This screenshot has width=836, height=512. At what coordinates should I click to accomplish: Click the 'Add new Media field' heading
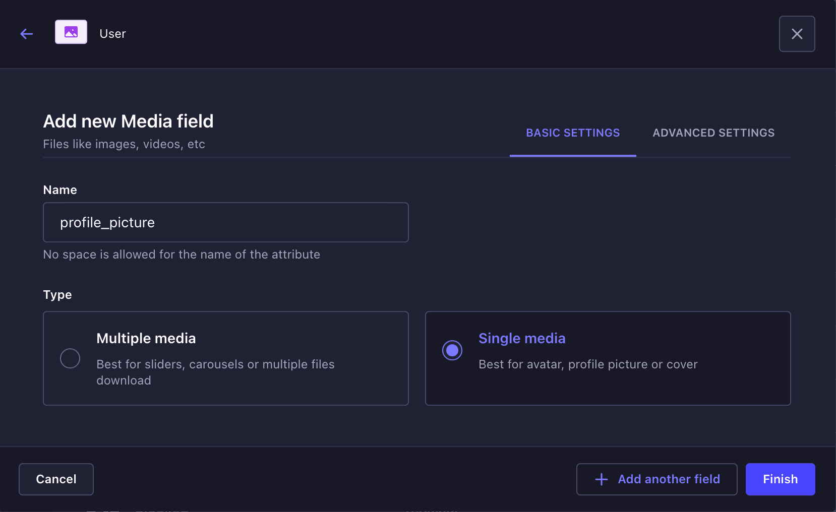click(129, 121)
